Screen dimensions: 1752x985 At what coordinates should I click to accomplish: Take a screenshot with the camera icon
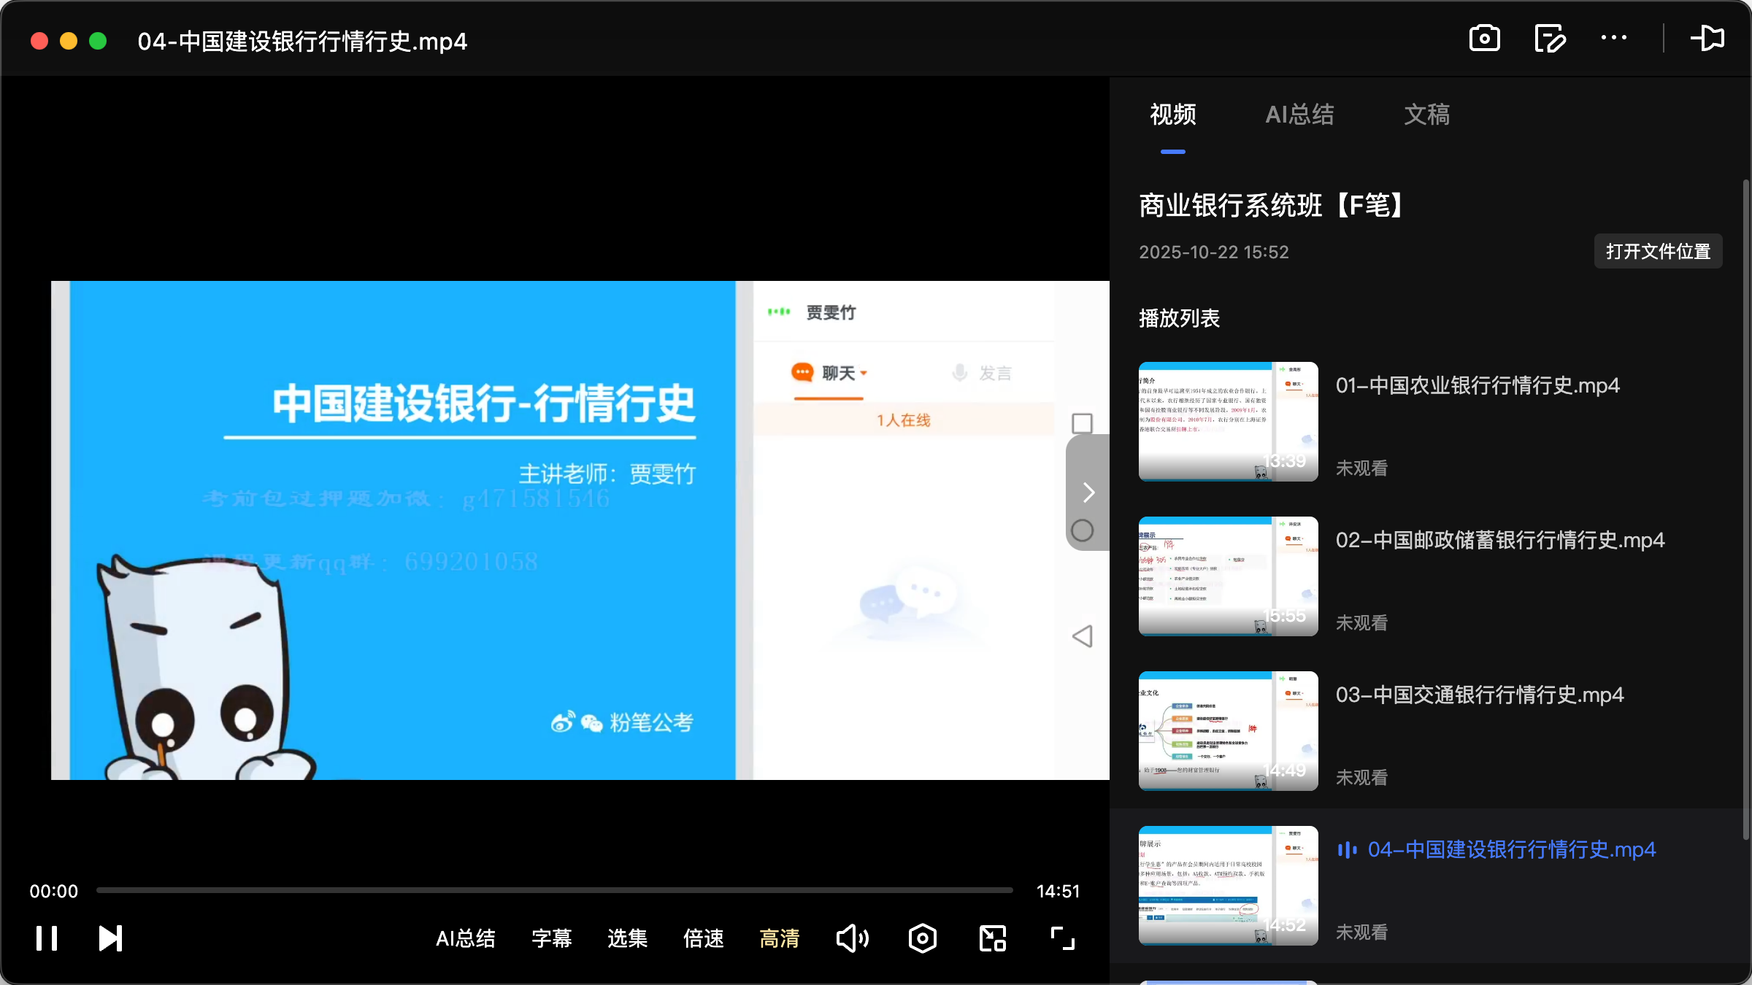click(1484, 38)
